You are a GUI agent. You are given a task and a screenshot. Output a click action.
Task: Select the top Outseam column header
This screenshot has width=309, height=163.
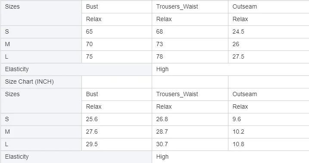[268, 7]
